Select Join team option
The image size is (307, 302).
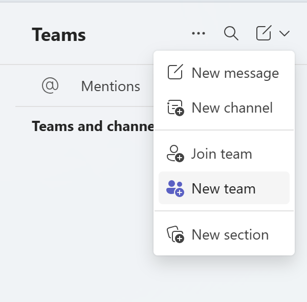pos(224,154)
